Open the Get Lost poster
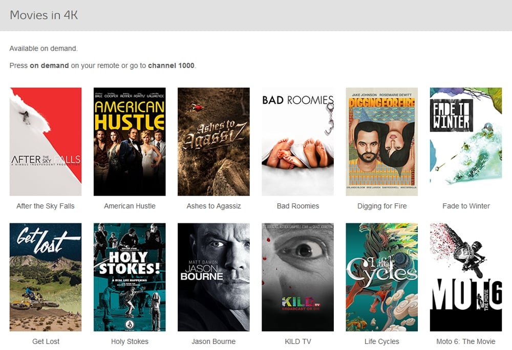This screenshot has height=350, width=512. pos(46,277)
